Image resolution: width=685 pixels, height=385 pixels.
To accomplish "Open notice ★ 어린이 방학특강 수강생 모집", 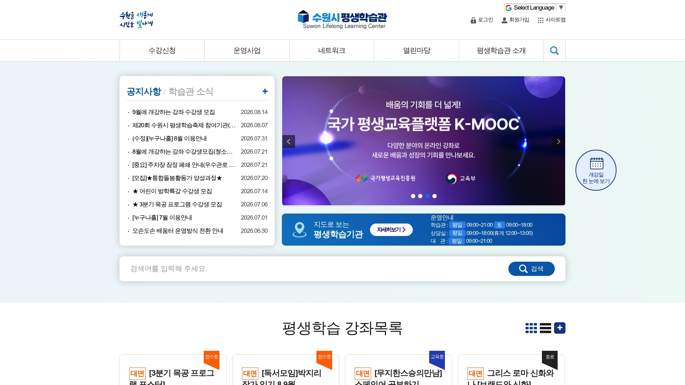I will [172, 191].
